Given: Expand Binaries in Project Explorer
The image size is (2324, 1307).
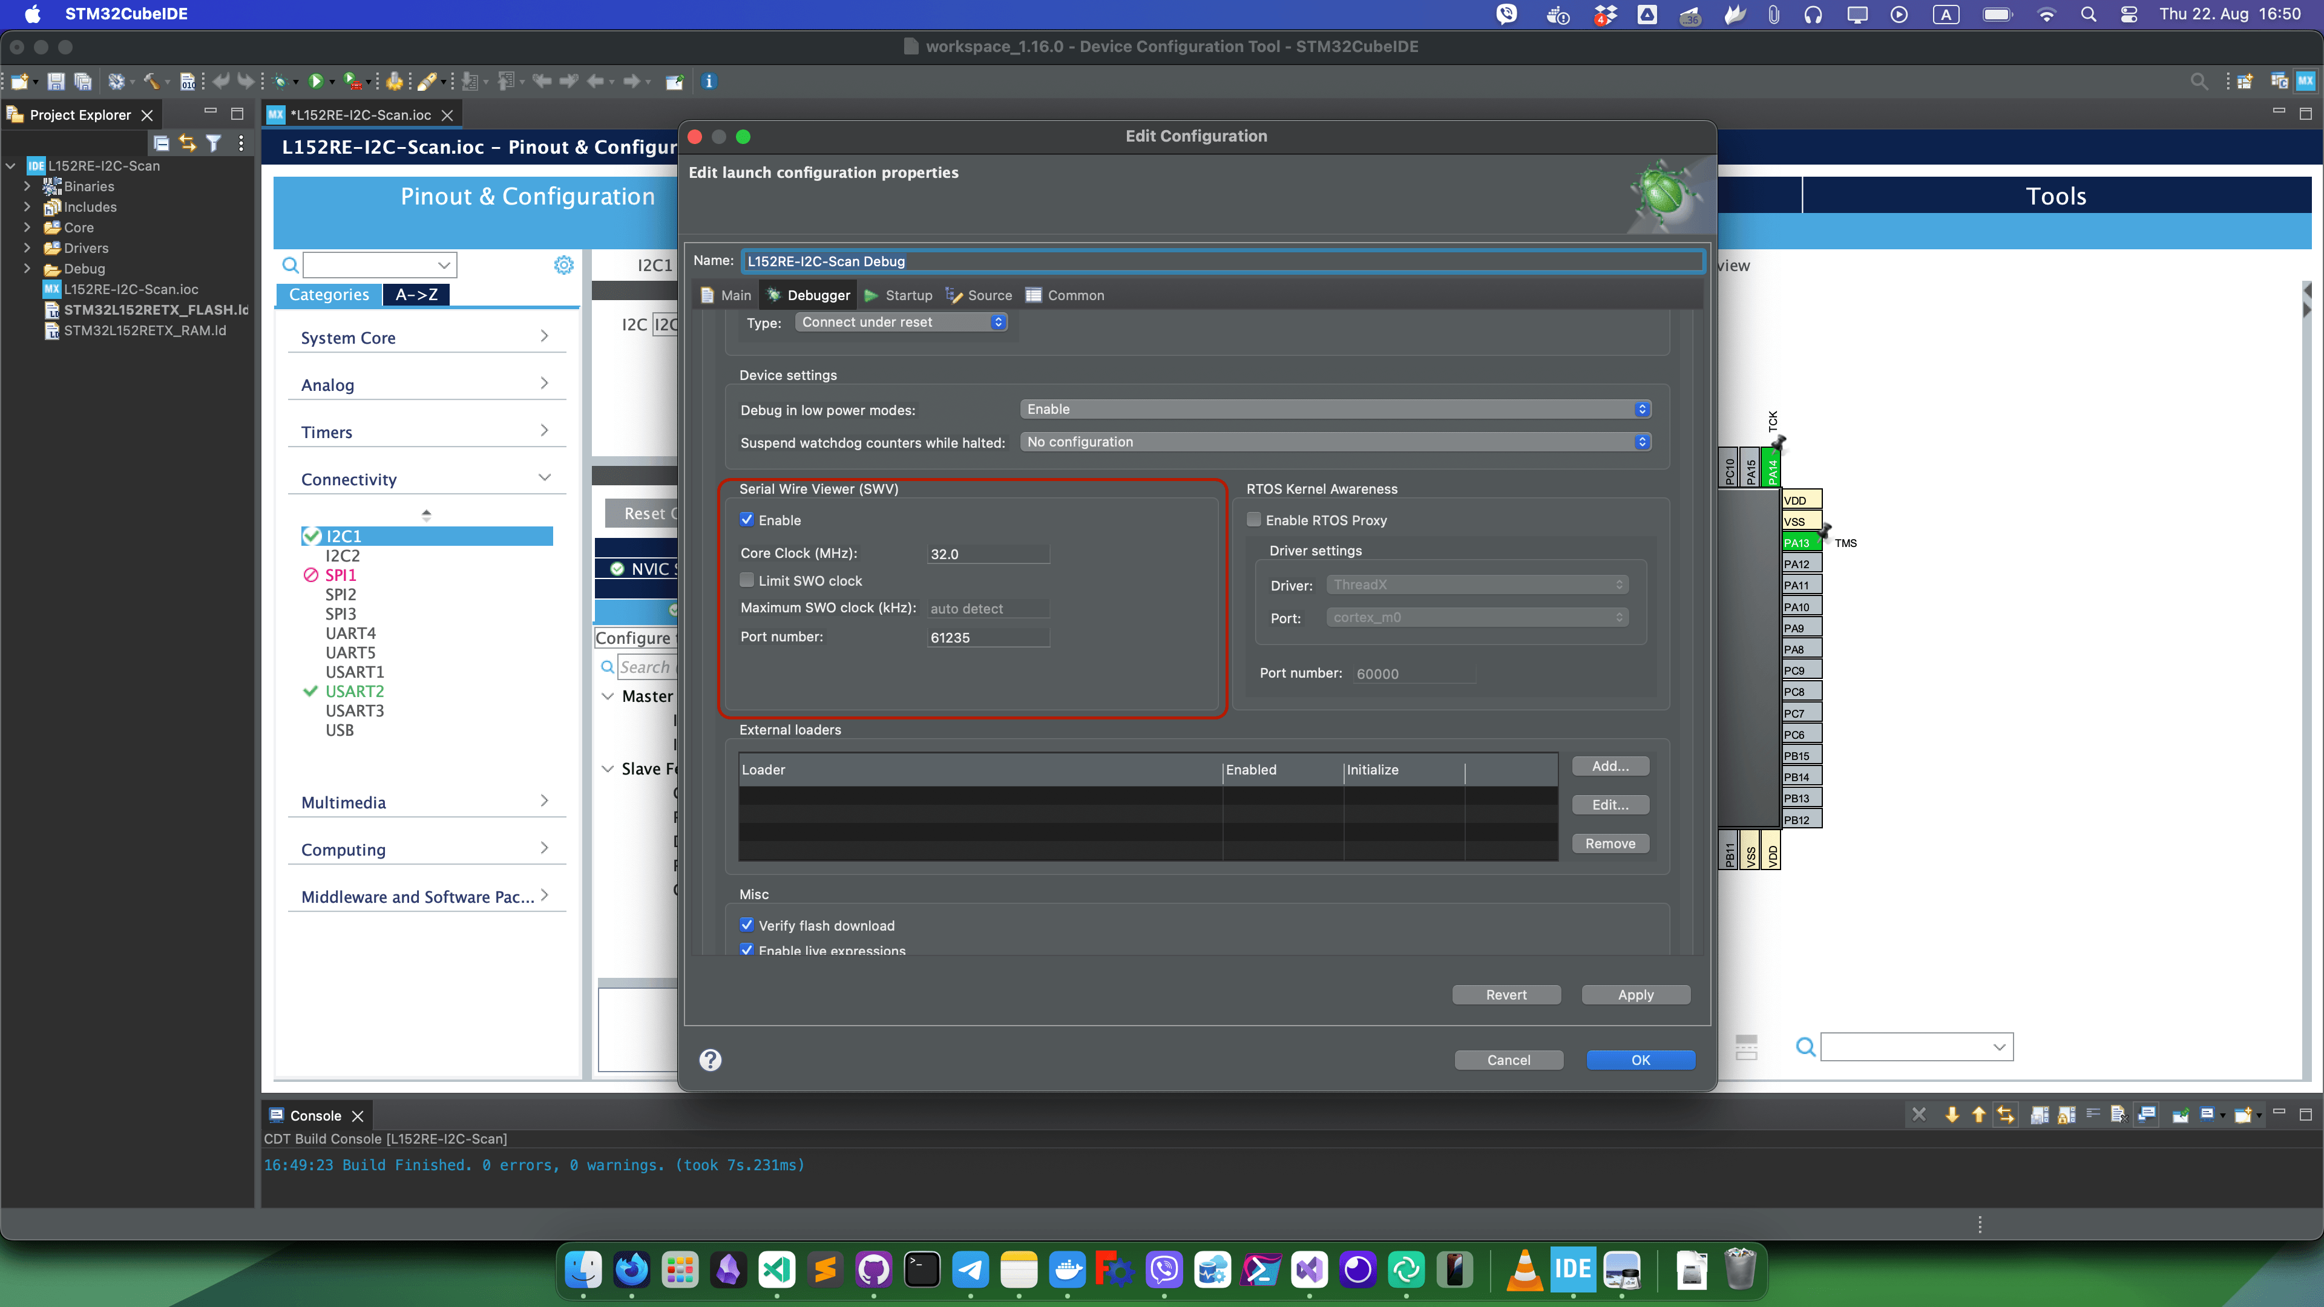Looking at the screenshot, I should point(27,186).
